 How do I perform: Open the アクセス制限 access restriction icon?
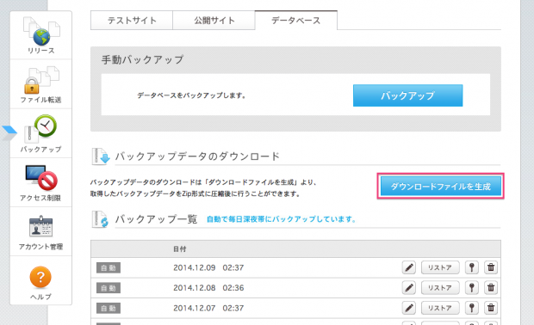tap(40, 183)
